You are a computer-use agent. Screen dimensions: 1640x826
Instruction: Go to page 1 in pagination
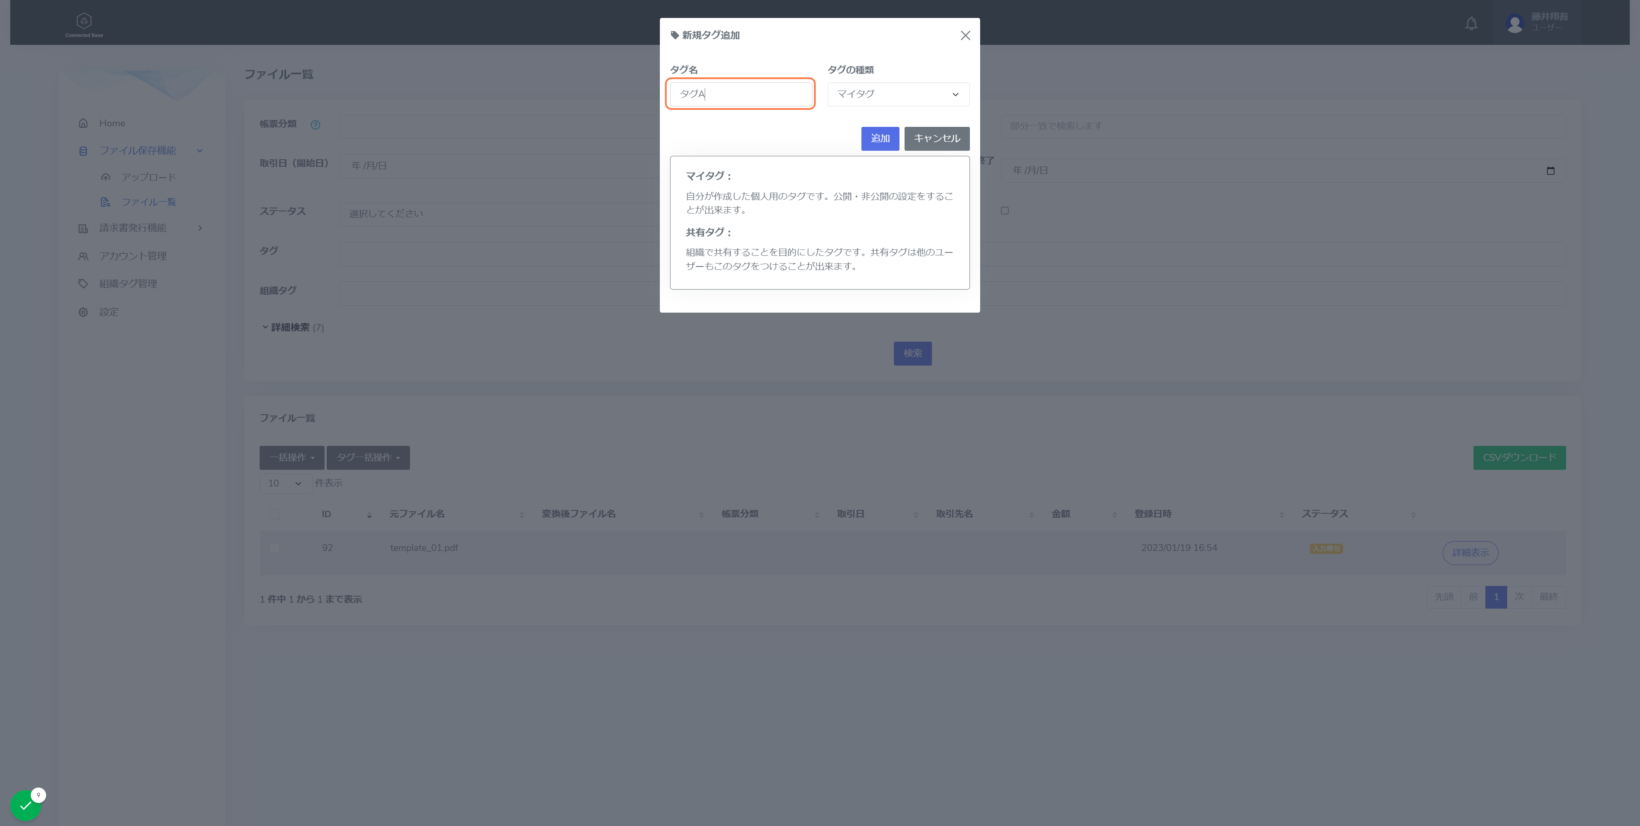pyautogui.click(x=1496, y=597)
